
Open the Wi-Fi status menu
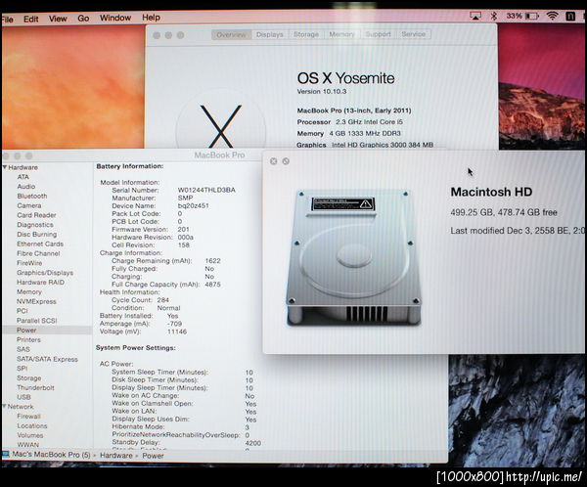[551, 16]
